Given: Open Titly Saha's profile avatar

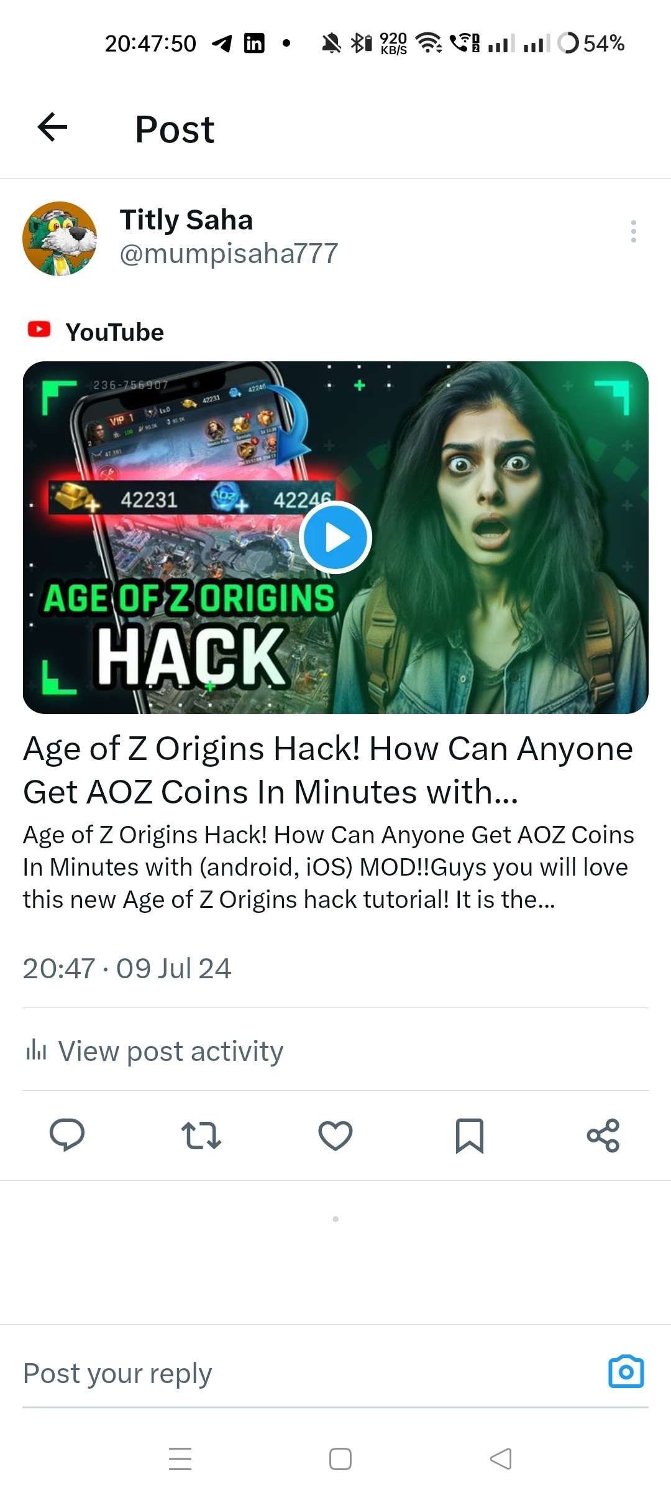Looking at the screenshot, I should click(60, 238).
